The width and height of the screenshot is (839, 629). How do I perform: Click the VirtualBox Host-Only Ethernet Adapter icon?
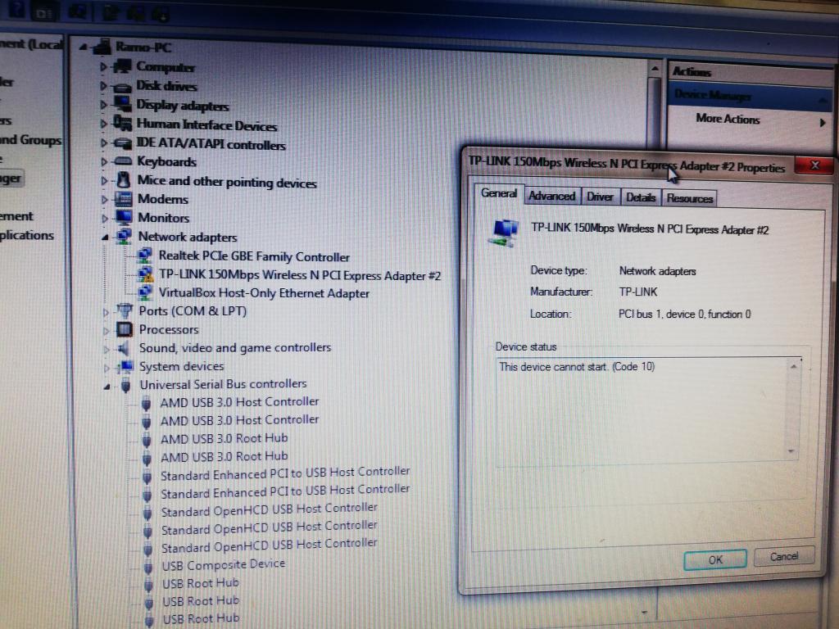coord(144,293)
